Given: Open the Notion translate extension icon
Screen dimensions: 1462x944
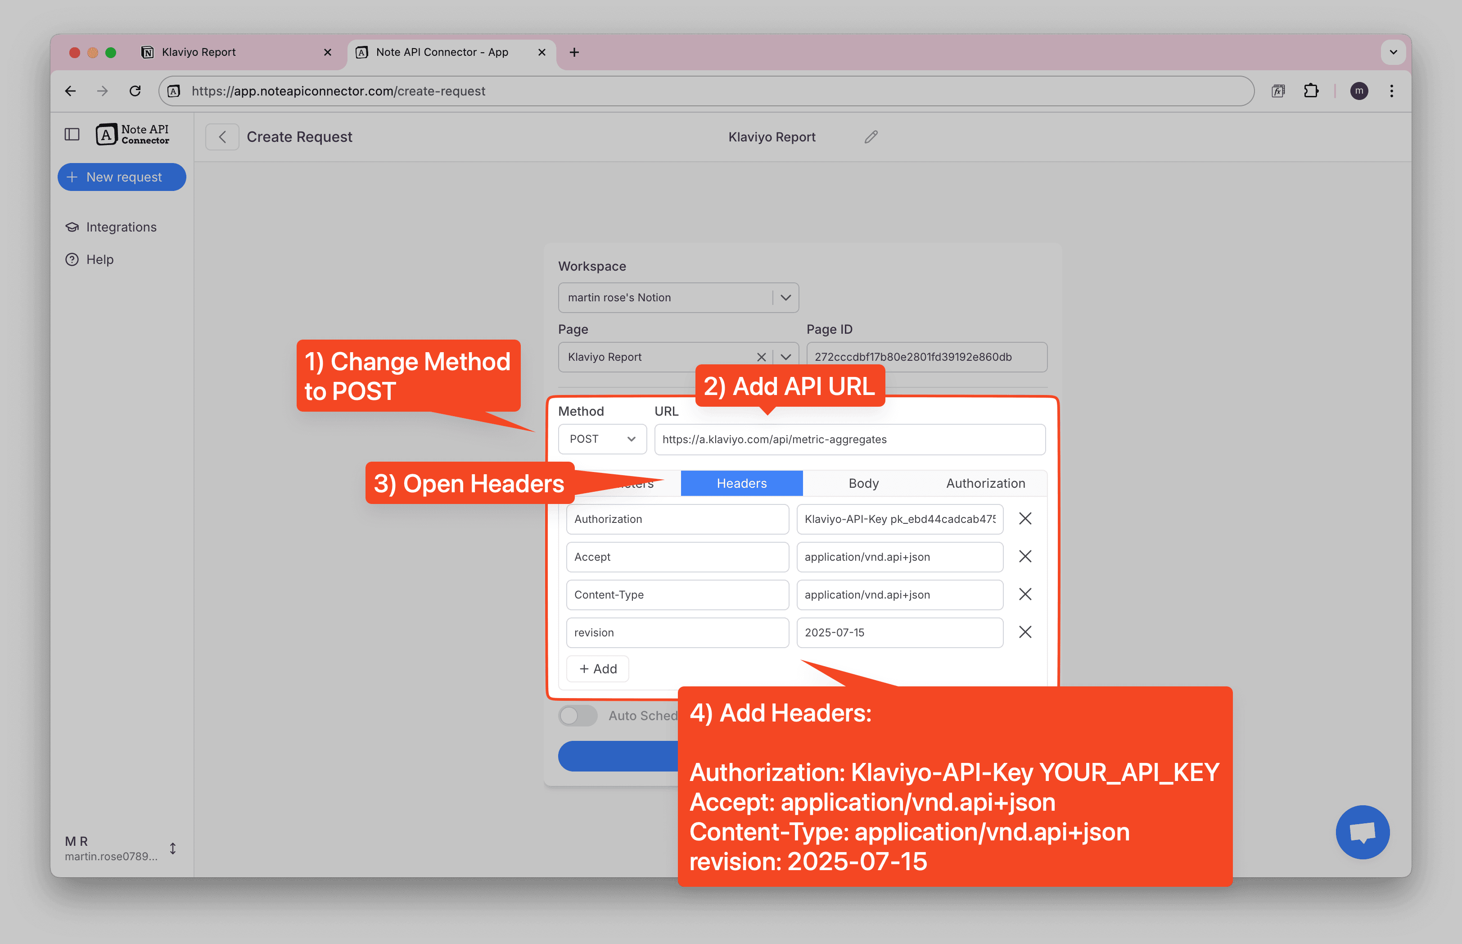Looking at the screenshot, I should tap(1277, 91).
